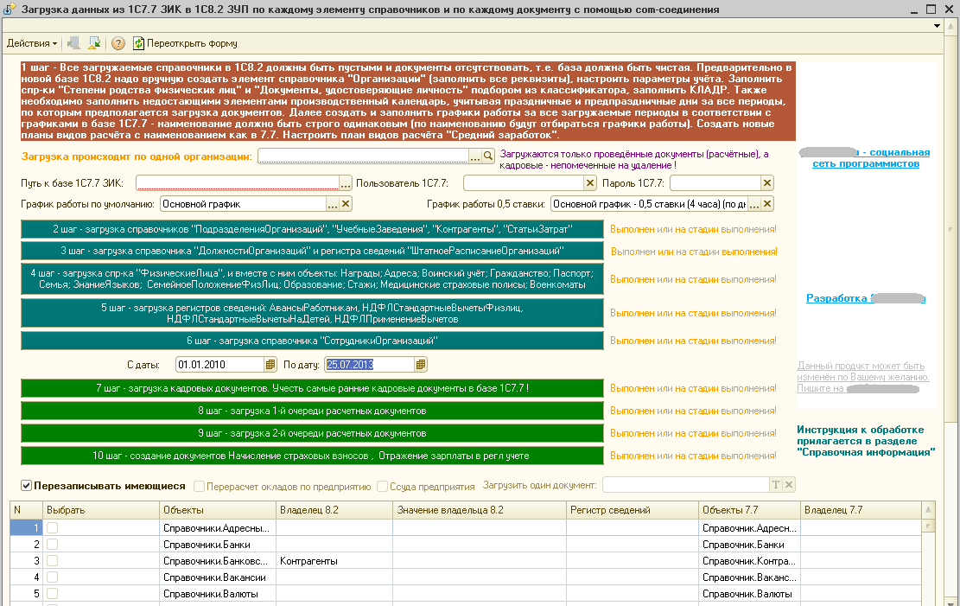Viewport: 960px width, 606px height.
Task: Click Выбрать column header
Action: pos(101,510)
